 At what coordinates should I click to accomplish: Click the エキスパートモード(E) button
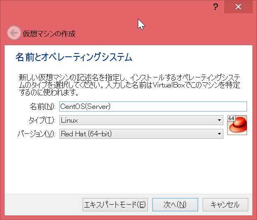(115, 205)
